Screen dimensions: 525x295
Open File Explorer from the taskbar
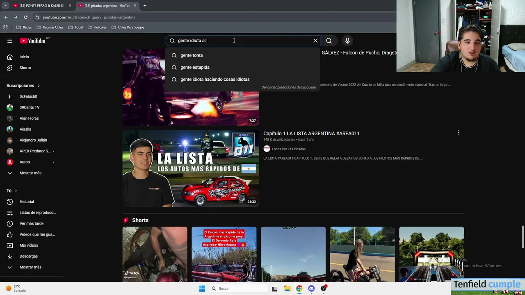pos(287,288)
